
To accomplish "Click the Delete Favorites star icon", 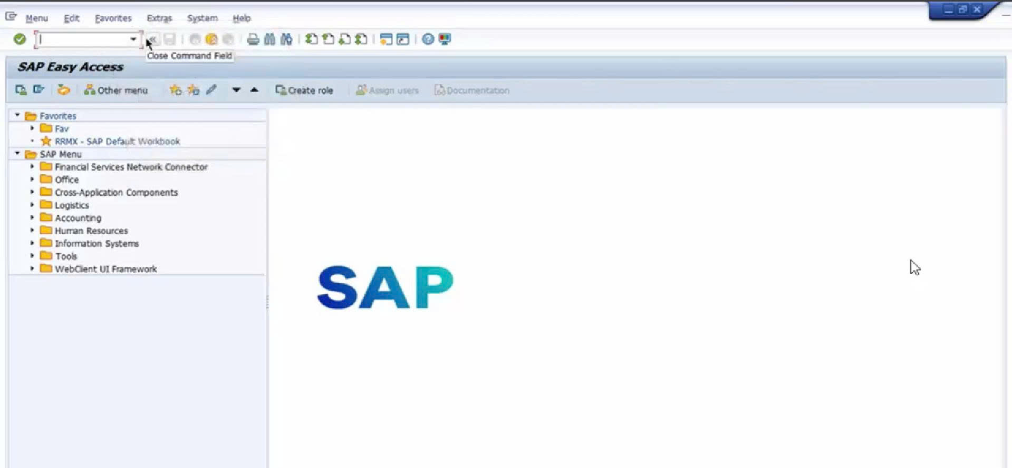I will click(194, 90).
